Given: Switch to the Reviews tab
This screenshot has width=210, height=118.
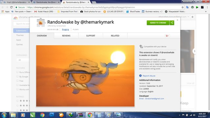Looking at the screenshot, I should [66, 36].
